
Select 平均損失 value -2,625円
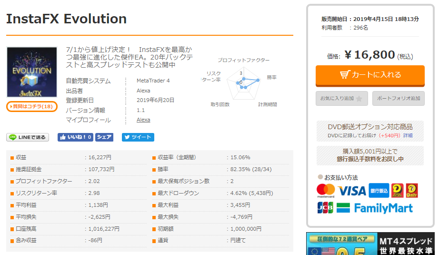100,217
